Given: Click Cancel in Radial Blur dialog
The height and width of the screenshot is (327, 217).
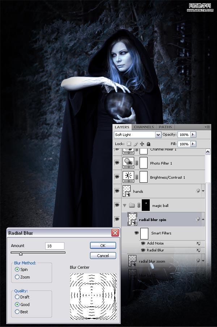Looking at the screenshot, I should pyautogui.click(x=103, y=256).
